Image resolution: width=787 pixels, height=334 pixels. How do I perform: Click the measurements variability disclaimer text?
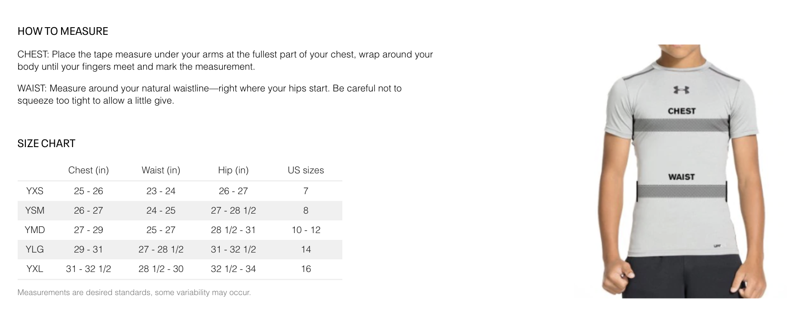click(x=134, y=292)
